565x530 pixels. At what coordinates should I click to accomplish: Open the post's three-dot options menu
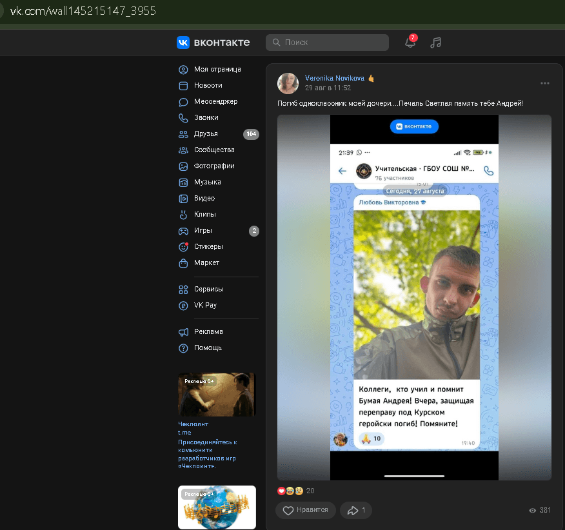tap(545, 83)
